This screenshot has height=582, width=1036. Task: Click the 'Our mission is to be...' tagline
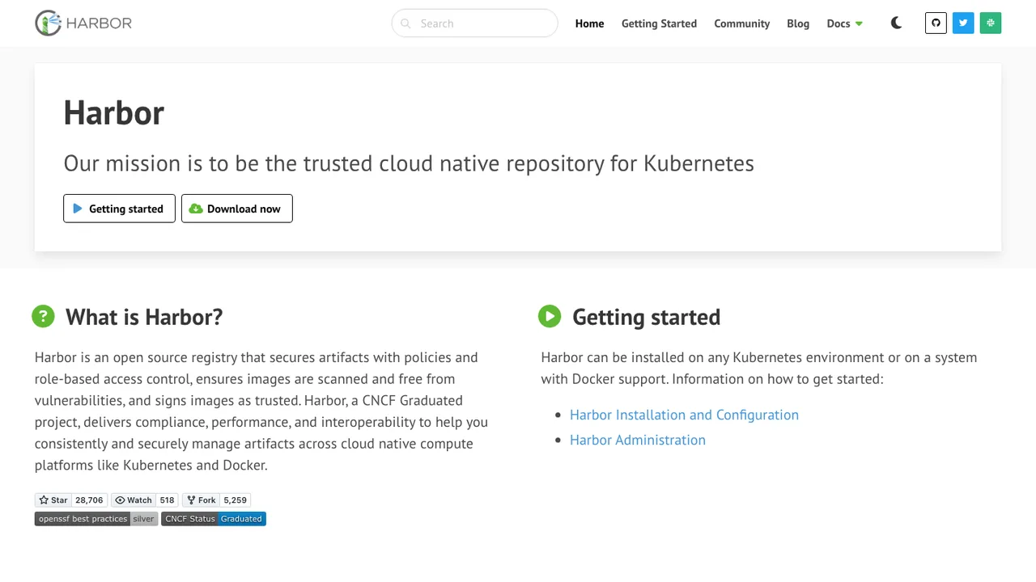[x=409, y=163]
